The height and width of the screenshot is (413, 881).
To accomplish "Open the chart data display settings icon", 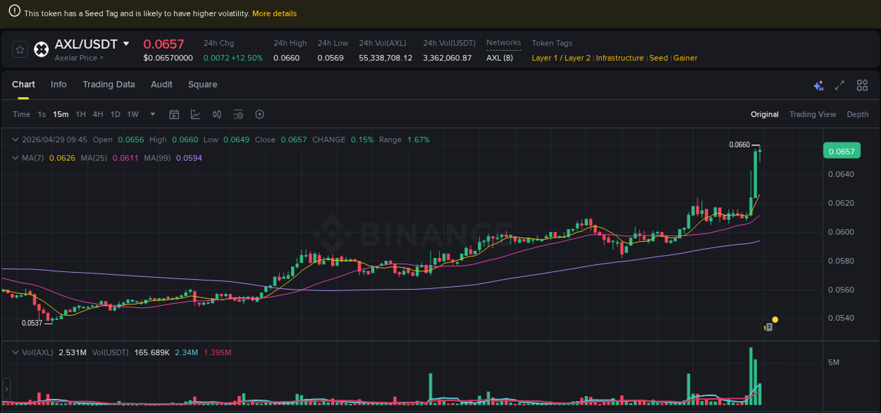I will [x=238, y=113].
